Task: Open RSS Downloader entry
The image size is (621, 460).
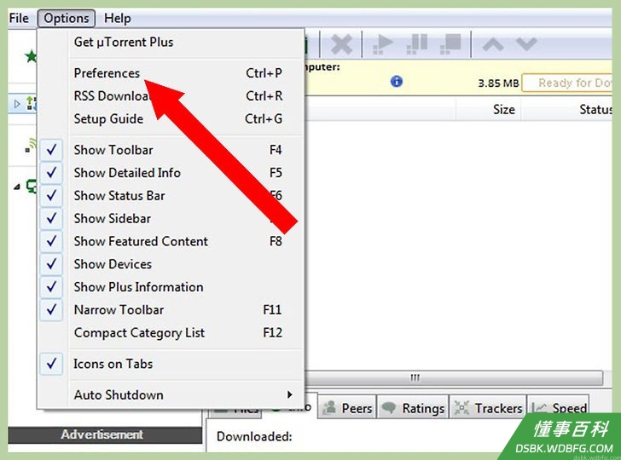Action: point(171,96)
